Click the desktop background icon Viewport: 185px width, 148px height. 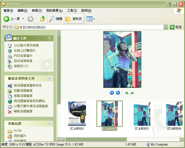[10, 61]
